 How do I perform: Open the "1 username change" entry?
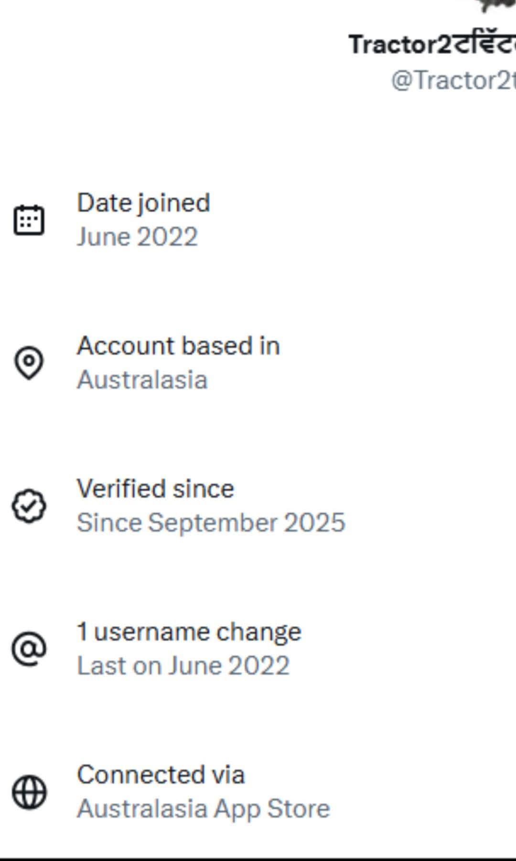point(189,632)
